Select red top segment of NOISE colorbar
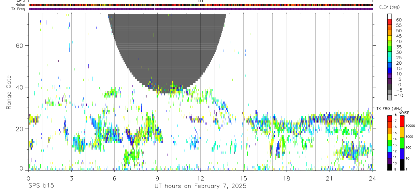Viewport: 419px width, 193px height. [x=402, y=121]
